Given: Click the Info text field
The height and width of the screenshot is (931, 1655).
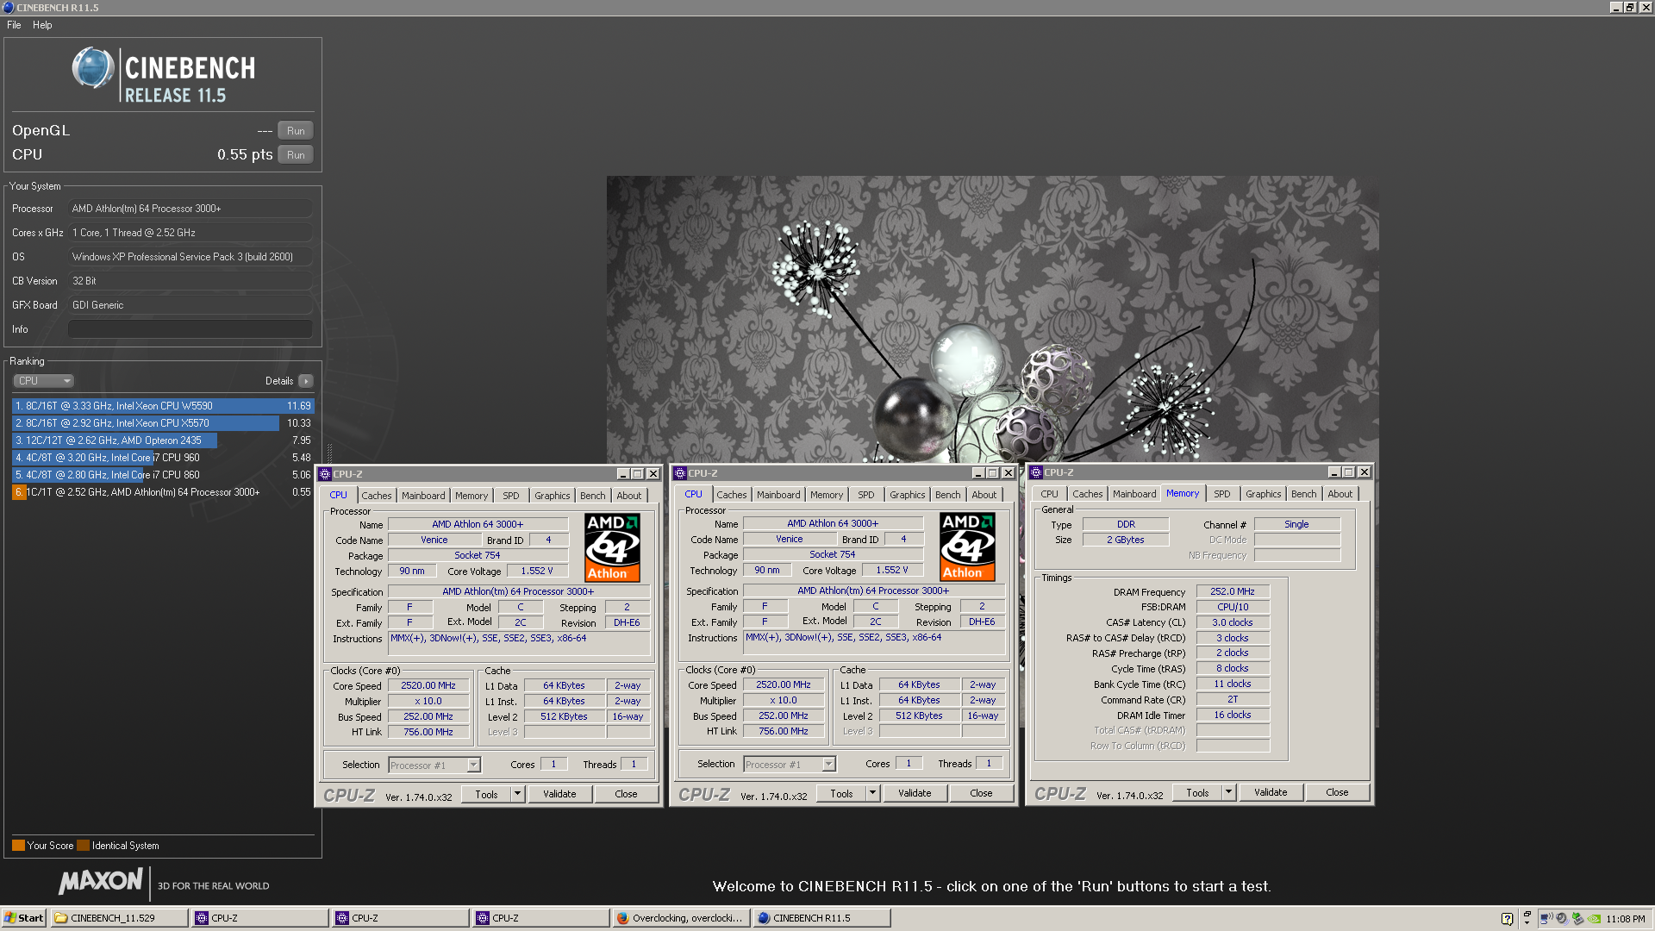Looking at the screenshot, I should pyautogui.click(x=190, y=329).
